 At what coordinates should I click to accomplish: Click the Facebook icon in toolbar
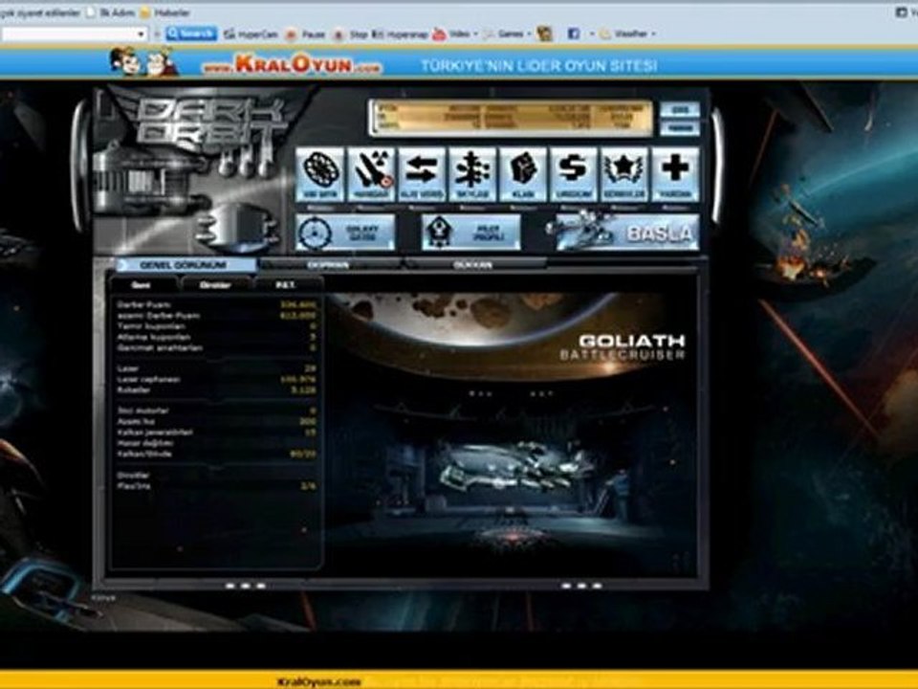coord(574,34)
